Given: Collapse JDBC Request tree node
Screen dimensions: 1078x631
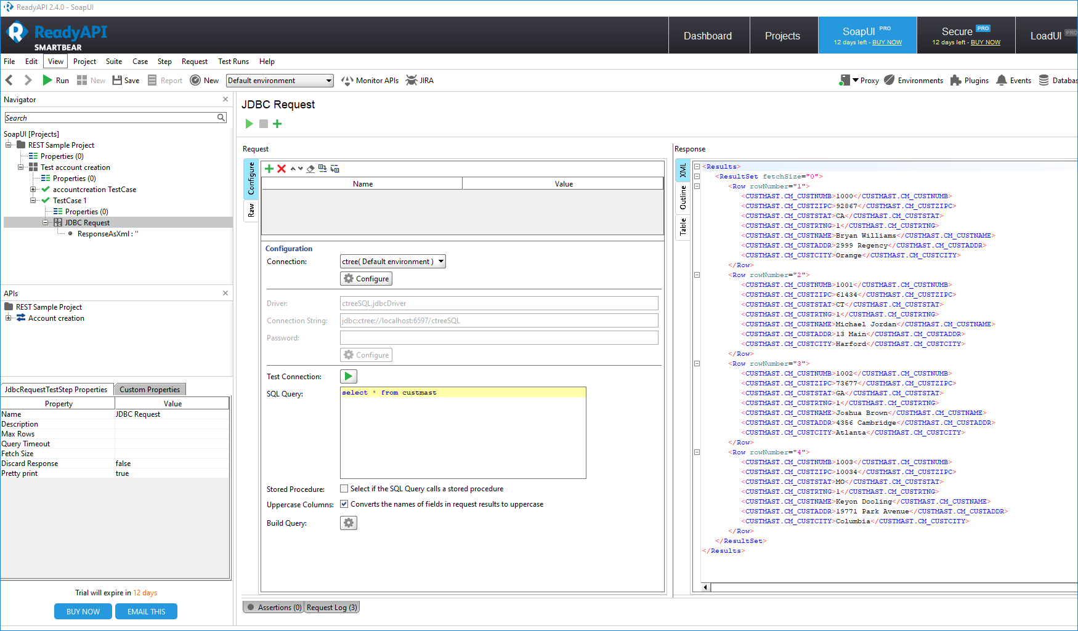Looking at the screenshot, I should pos(46,223).
